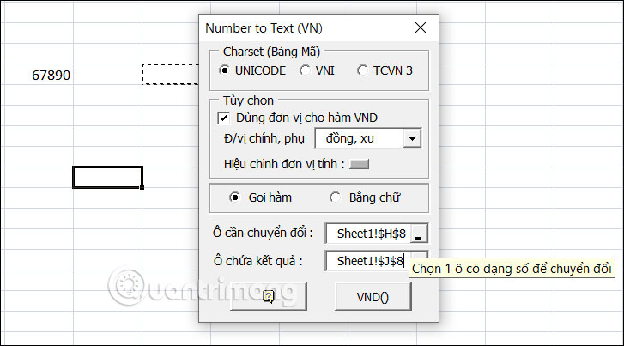
Task: Open the đồng, xu unit dropdown
Action: [x=413, y=137]
